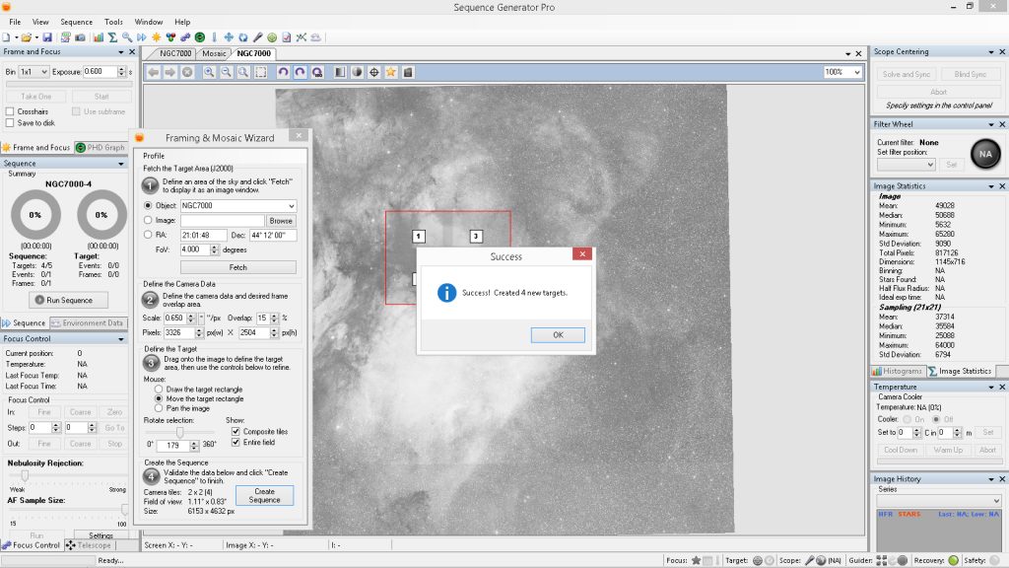1009x568 pixels.
Task: Open the Tools menu
Action: tap(112, 21)
